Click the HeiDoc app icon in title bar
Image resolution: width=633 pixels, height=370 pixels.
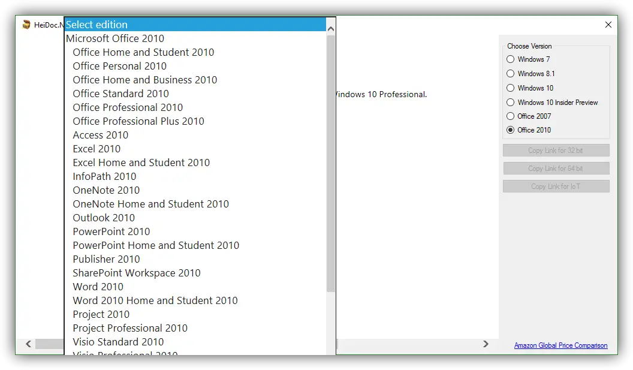26,25
